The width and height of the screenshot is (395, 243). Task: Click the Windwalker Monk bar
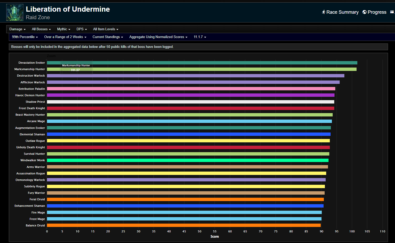(x=188, y=160)
